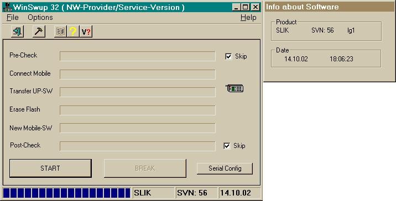Screen dimensions: 396x201
Task: Open the Options menu
Action: point(40,18)
